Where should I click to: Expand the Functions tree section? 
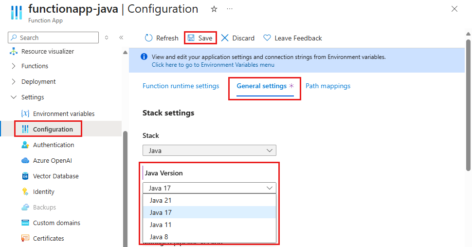tap(14, 66)
